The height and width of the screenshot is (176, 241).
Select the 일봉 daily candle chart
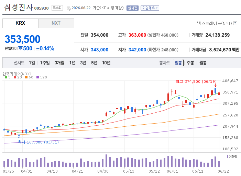click(178, 63)
